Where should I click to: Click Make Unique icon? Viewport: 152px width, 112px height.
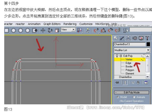(x=133, y=83)
